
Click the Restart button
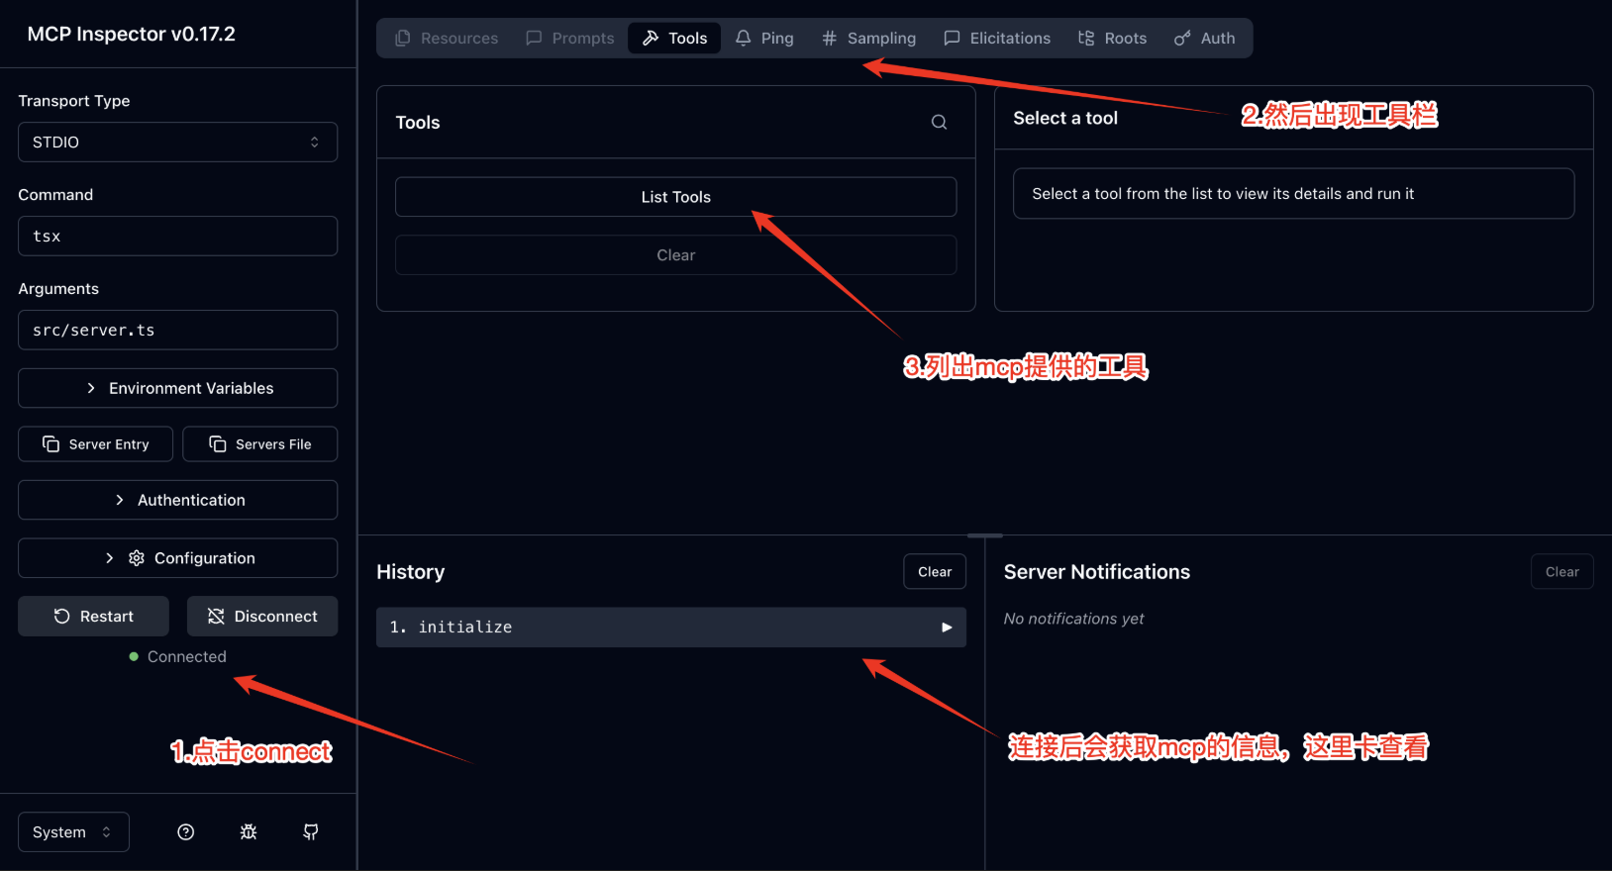(x=93, y=617)
